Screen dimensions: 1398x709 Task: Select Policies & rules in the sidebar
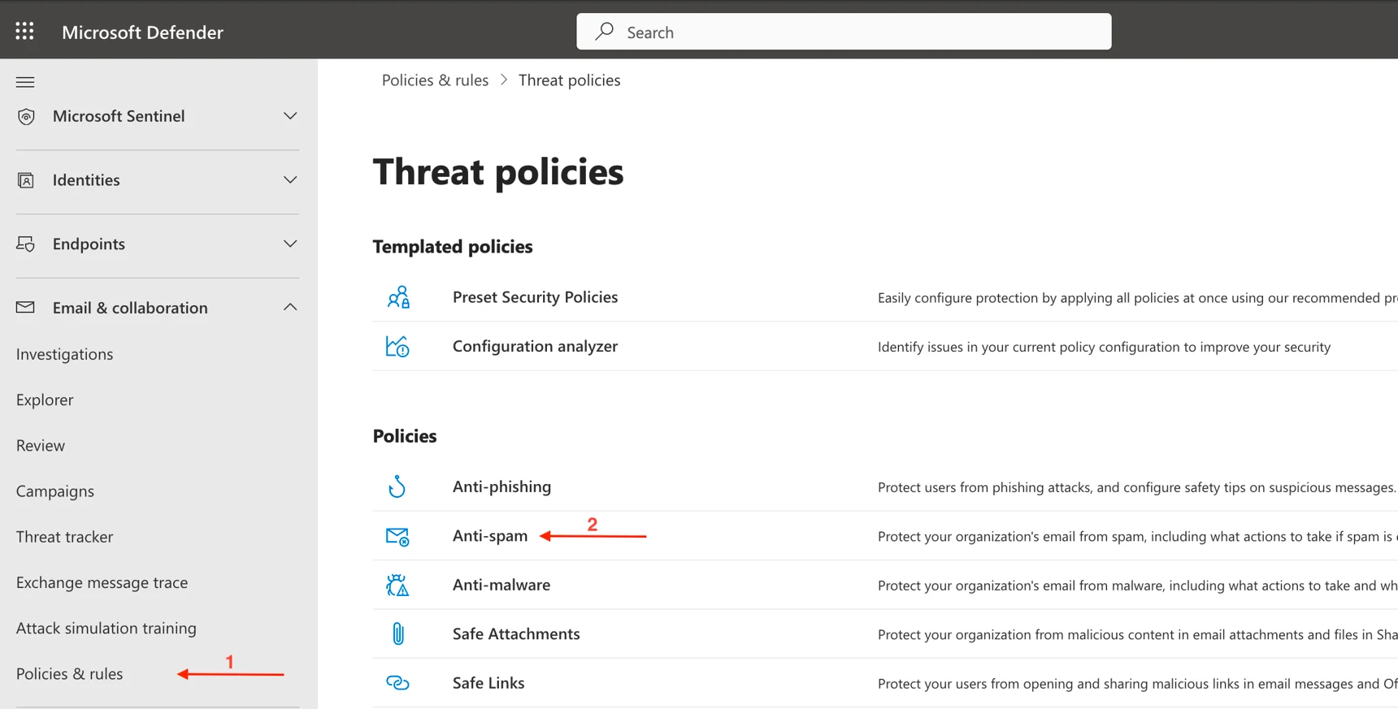click(70, 673)
